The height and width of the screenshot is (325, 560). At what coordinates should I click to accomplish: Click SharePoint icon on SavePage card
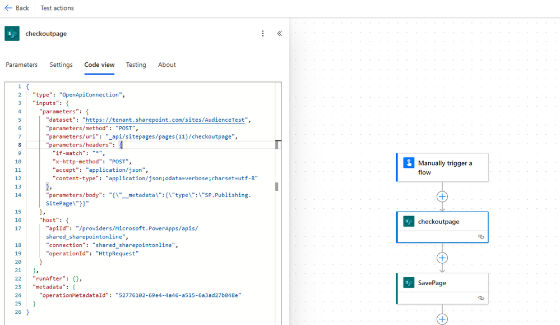409,283
